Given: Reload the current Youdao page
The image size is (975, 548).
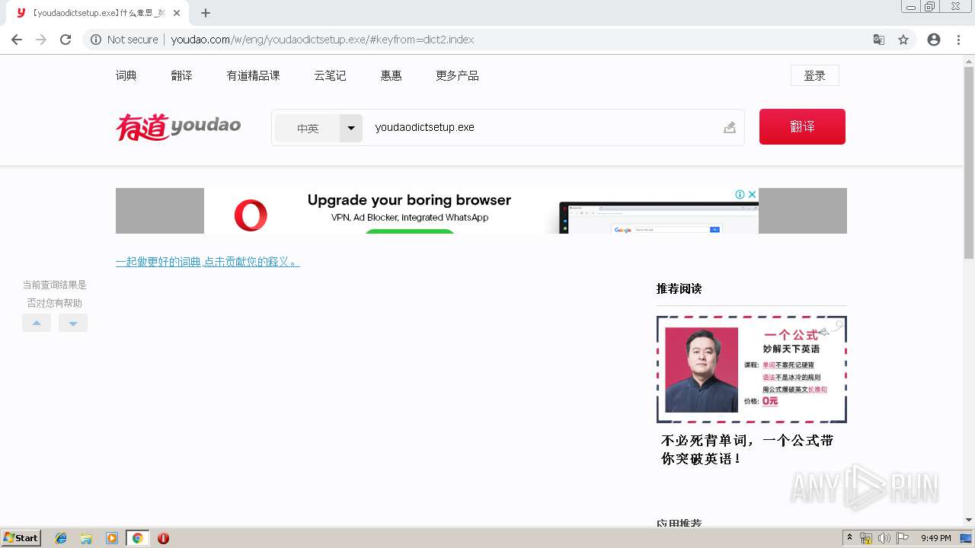Looking at the screenshot, I should (66, 40).
